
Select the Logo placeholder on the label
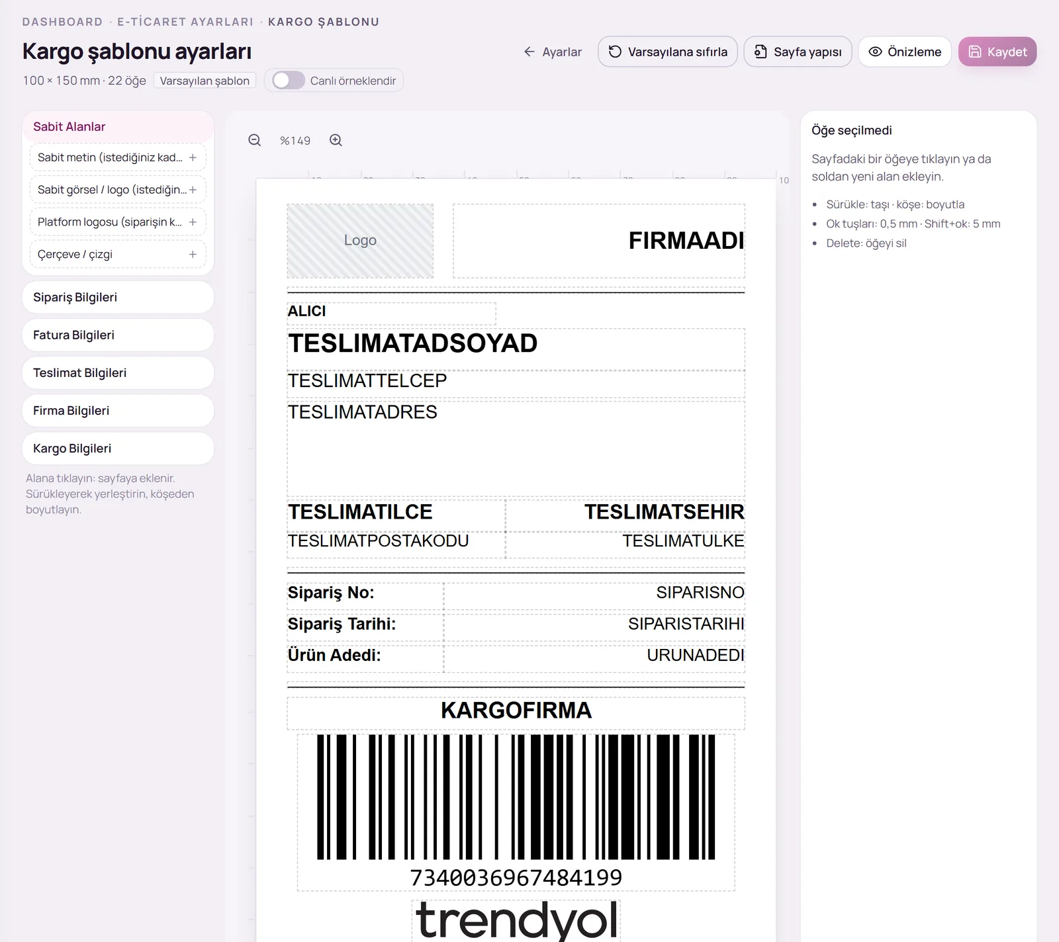point(360,241)
